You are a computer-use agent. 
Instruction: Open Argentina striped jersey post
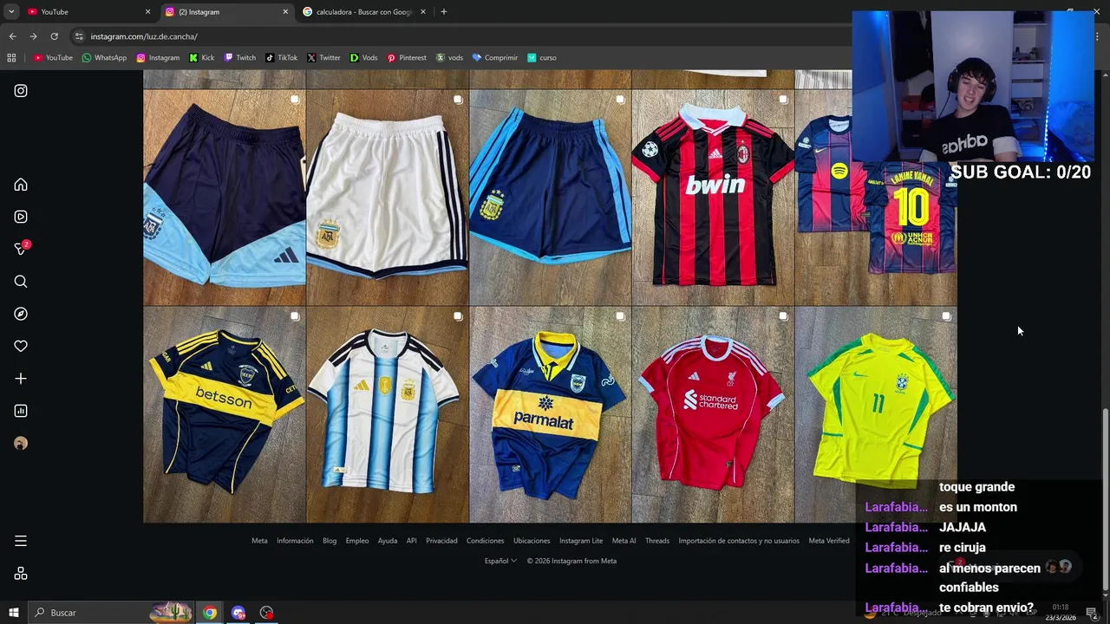coord(387,414)
